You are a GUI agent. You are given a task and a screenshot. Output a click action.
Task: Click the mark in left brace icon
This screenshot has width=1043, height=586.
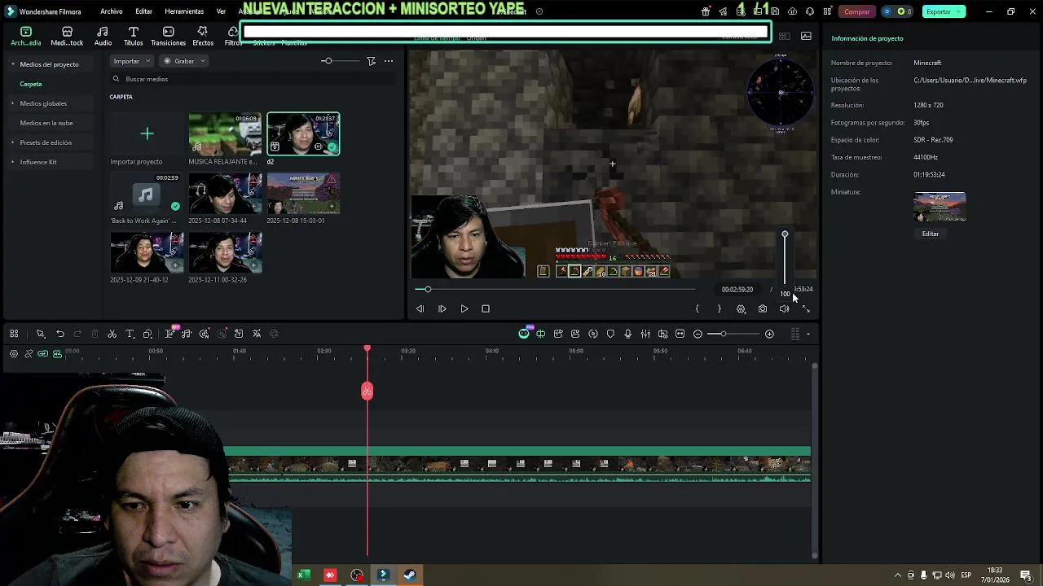698,308
